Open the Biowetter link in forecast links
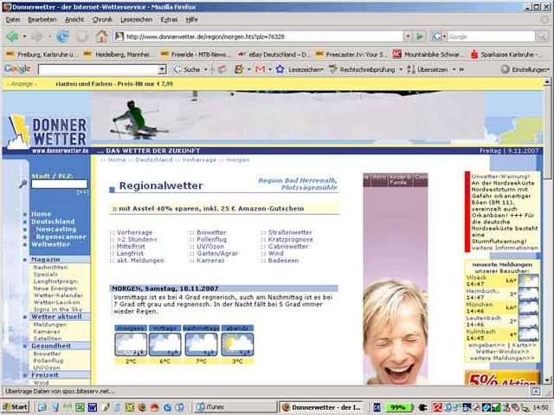Viewport: 554px width, 415px height. (x=211, y=232)
